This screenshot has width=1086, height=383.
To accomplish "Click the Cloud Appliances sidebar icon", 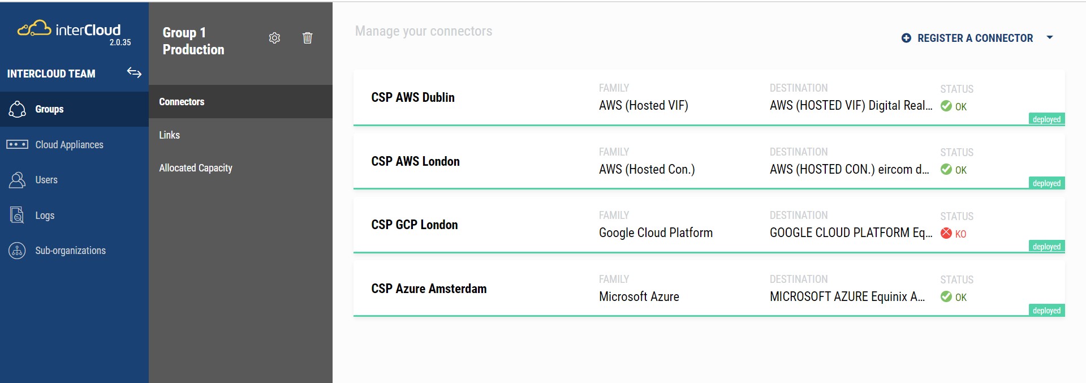I will coord(17,145).
